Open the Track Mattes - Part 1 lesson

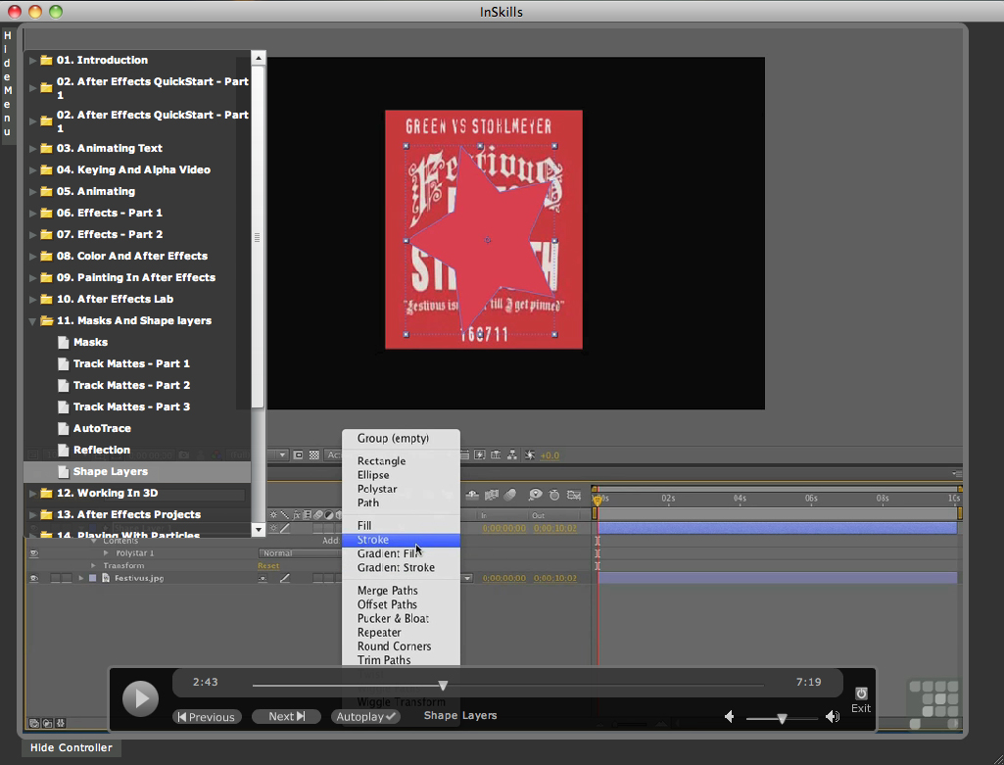pos(131,363)
